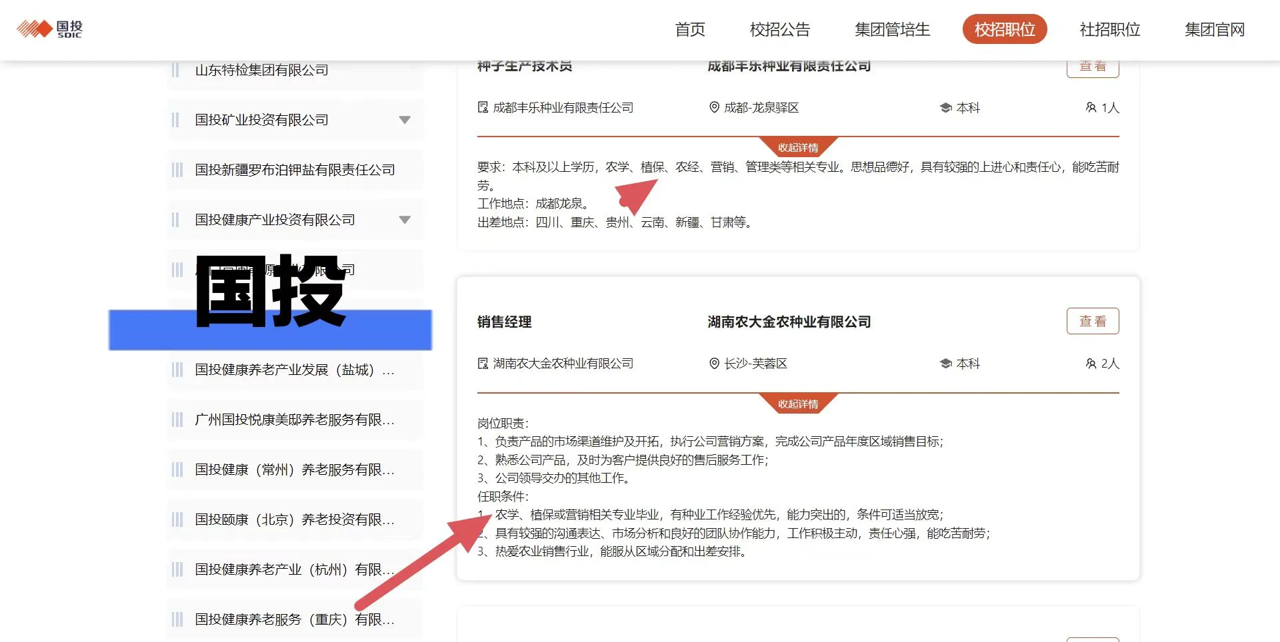This screenshot has width=1280, height=642.
Task: Collapse 收起详情 on the 销售经理 card
Action: click(x=797, y=403)
